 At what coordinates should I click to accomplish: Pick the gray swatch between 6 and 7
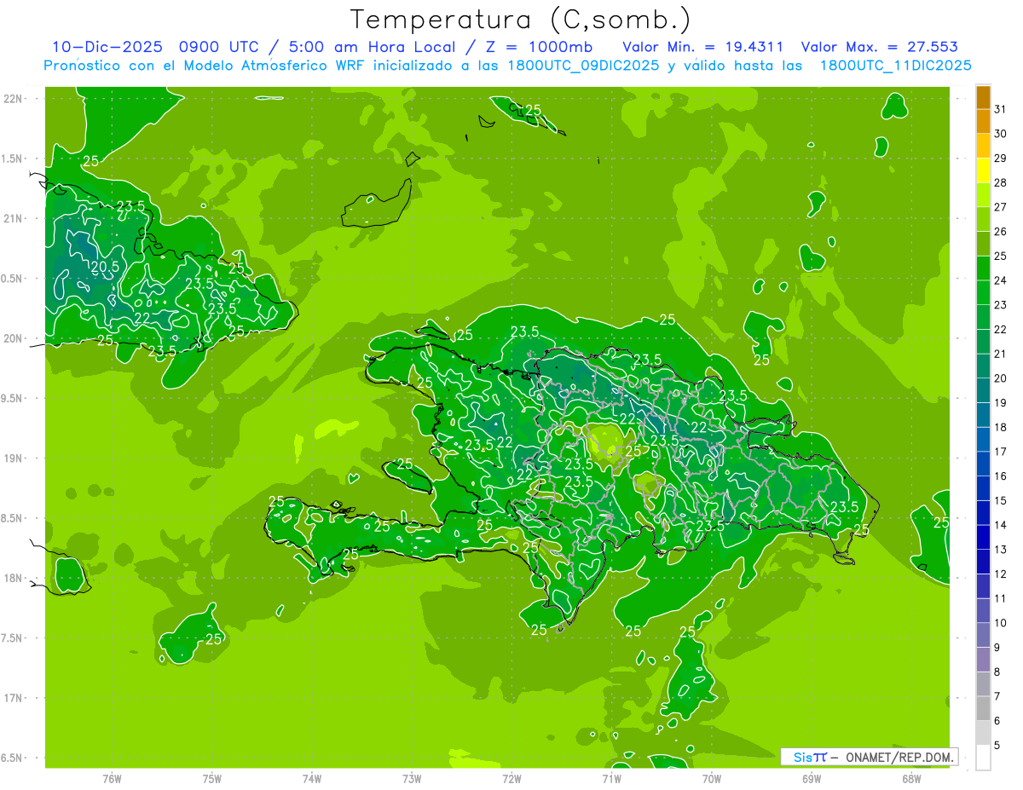click(x=983, y=709)
